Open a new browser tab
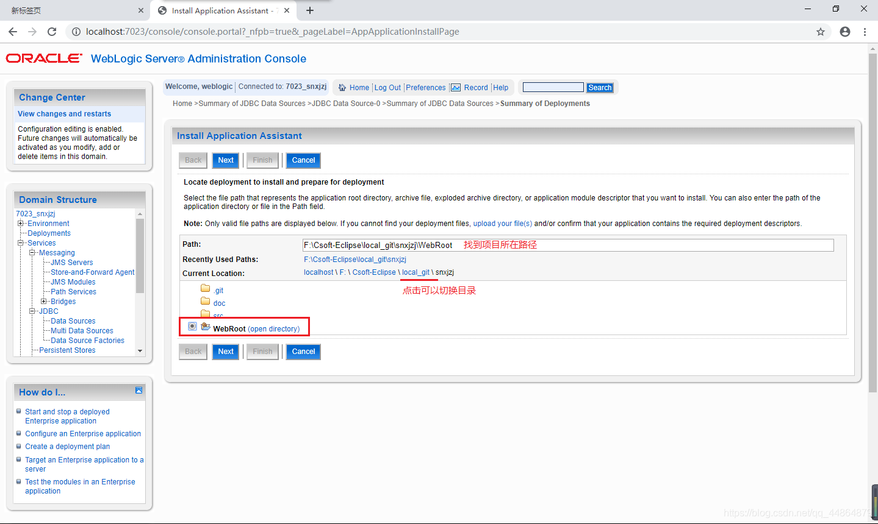The image size is (878, 524). coord(310,10)
